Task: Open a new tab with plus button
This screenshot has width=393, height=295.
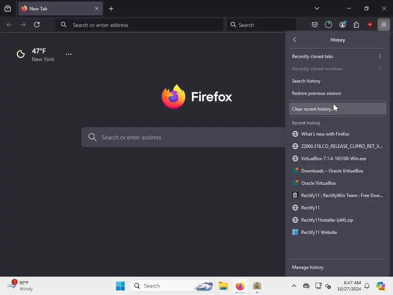Action: coord(111,9)
